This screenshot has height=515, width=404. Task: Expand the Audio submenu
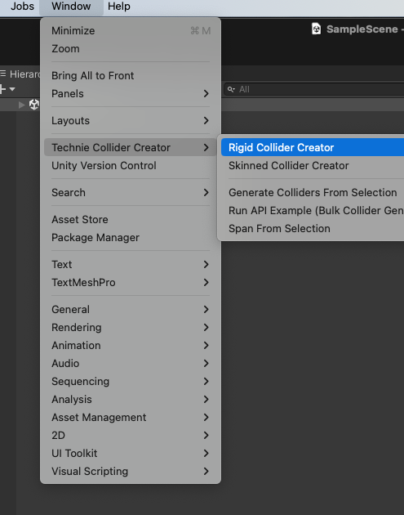(131, 363)
